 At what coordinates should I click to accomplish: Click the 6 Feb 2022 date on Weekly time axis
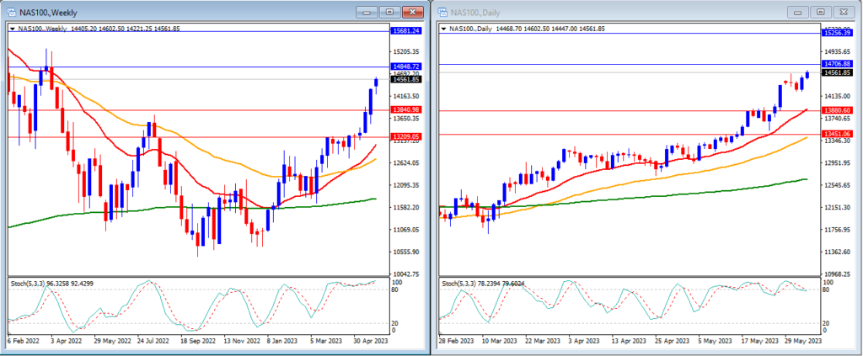(24, 341)
